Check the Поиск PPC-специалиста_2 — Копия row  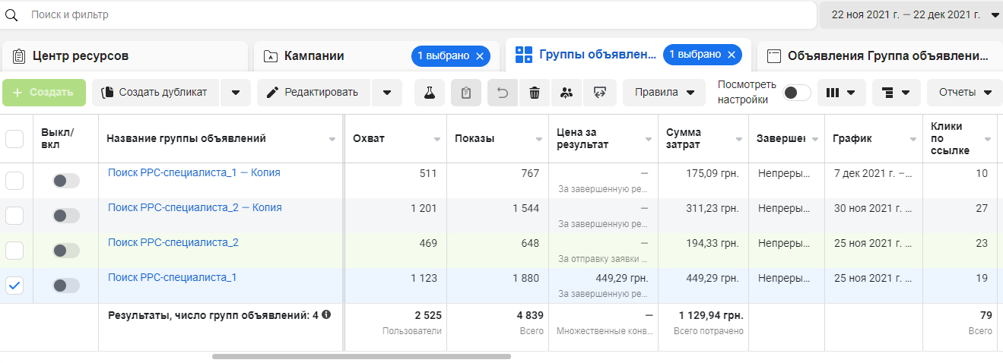tap(14, 216)
